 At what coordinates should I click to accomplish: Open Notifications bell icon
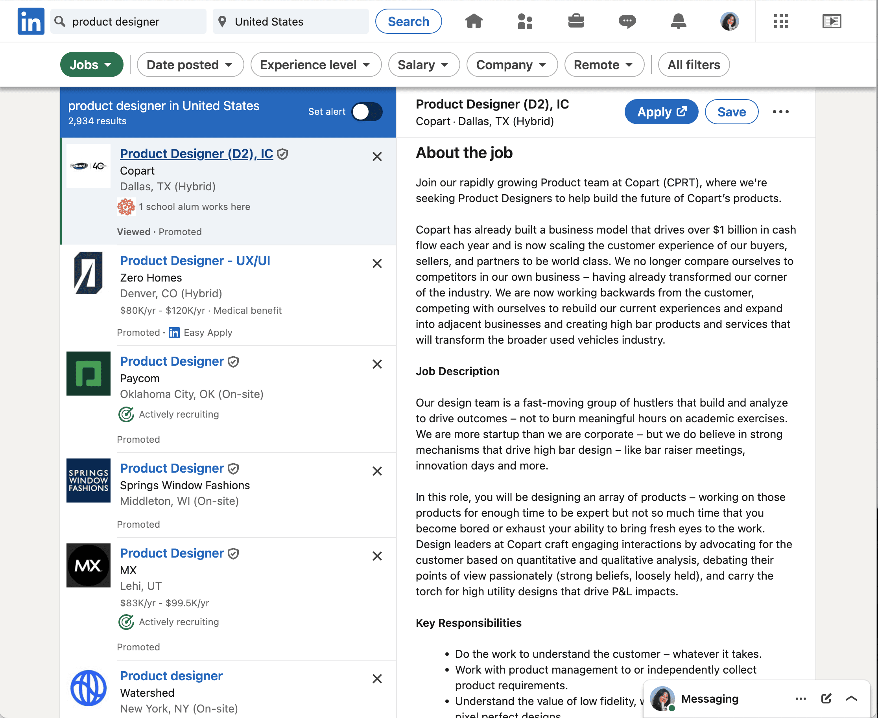(x=678, y=21)
